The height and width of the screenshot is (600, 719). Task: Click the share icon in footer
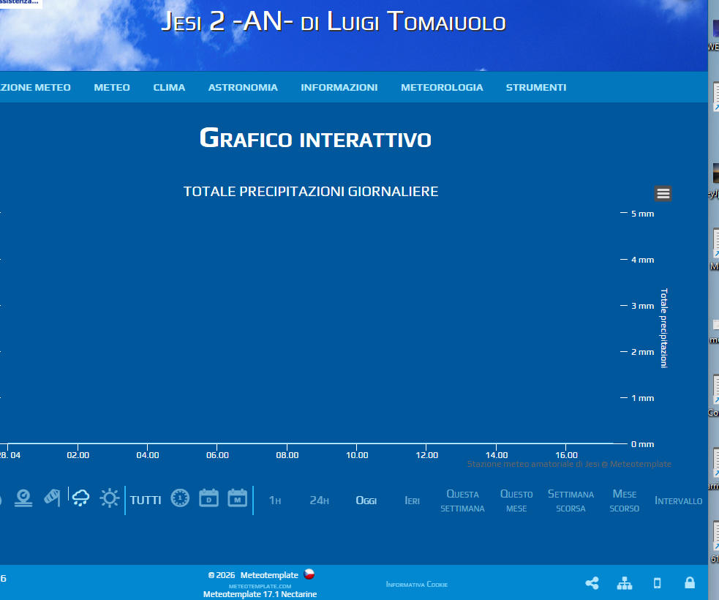(592, 583)
